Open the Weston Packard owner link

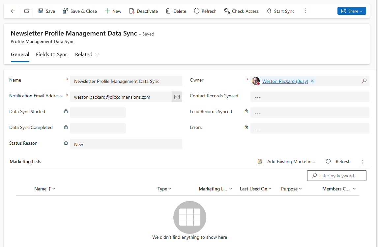click(x=285, y=81)
